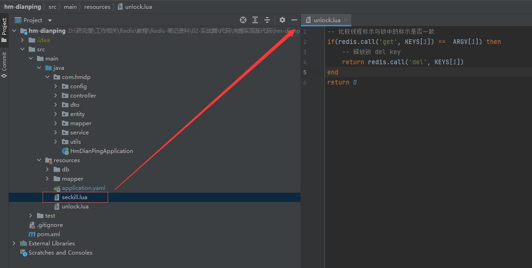Viewport: 532px width, 268px height.
Task: Click the Expand All icon in Project toolbar
Action: (255, 20)
